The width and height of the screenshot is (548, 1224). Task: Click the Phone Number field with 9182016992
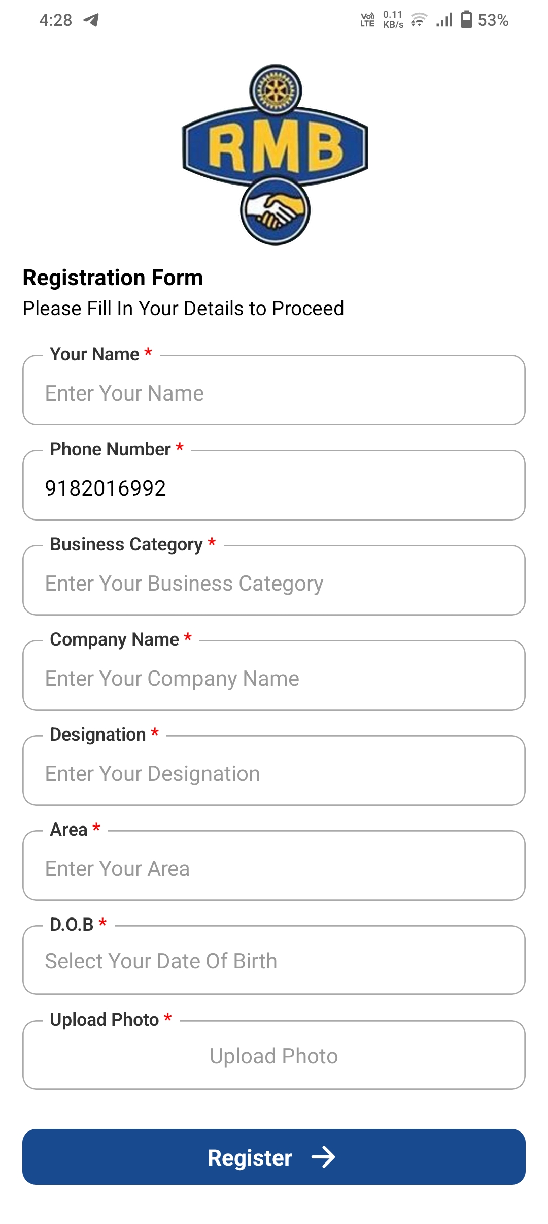click(274, 488)
